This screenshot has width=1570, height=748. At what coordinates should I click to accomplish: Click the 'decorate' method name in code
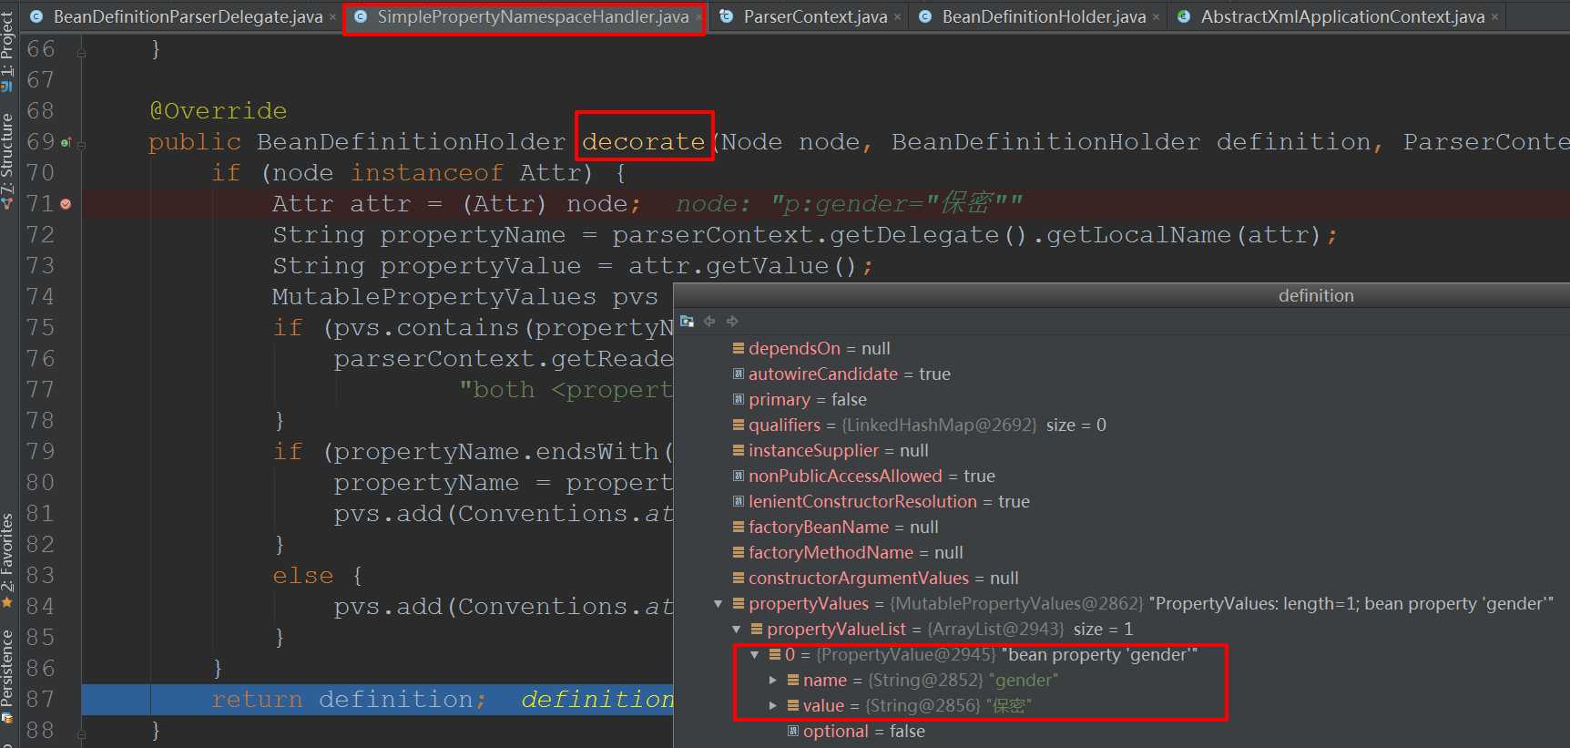point(643,141)
